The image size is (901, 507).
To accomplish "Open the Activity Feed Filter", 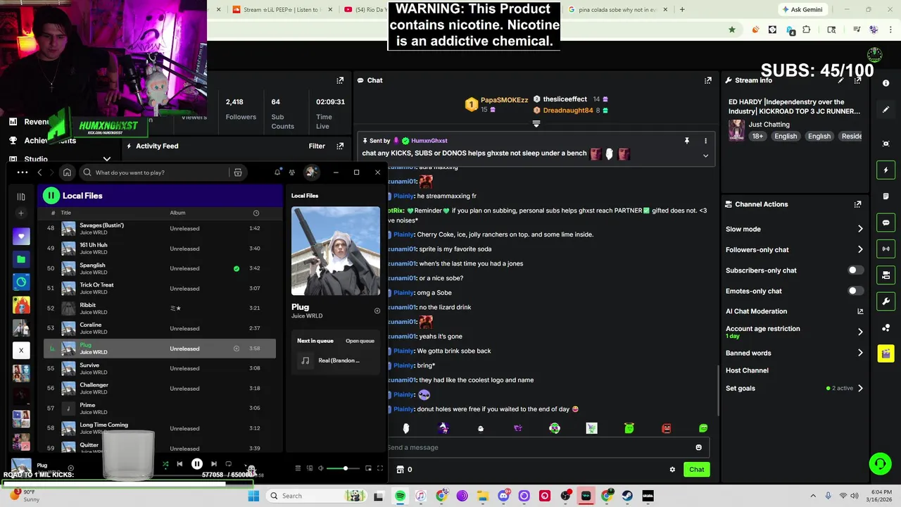I will click(317, 146).
